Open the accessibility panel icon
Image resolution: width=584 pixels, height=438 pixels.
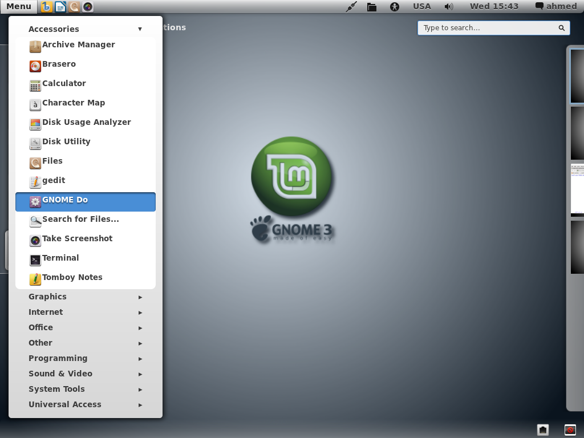tap(395, 7)
